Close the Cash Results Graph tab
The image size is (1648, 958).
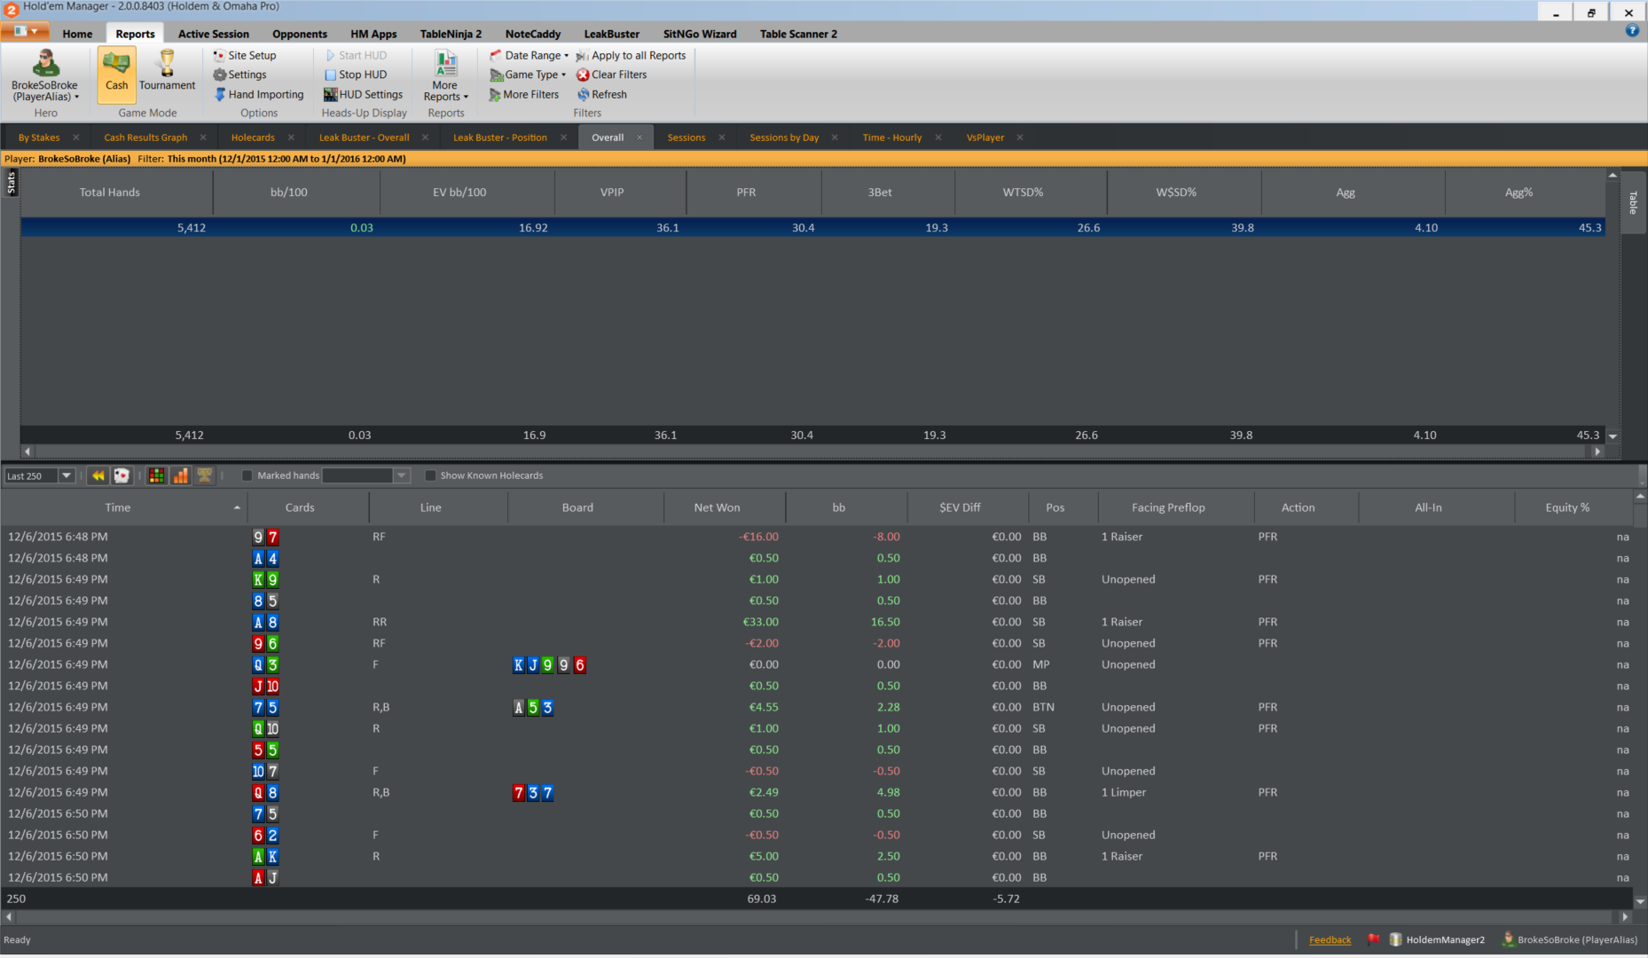point(203,137)
